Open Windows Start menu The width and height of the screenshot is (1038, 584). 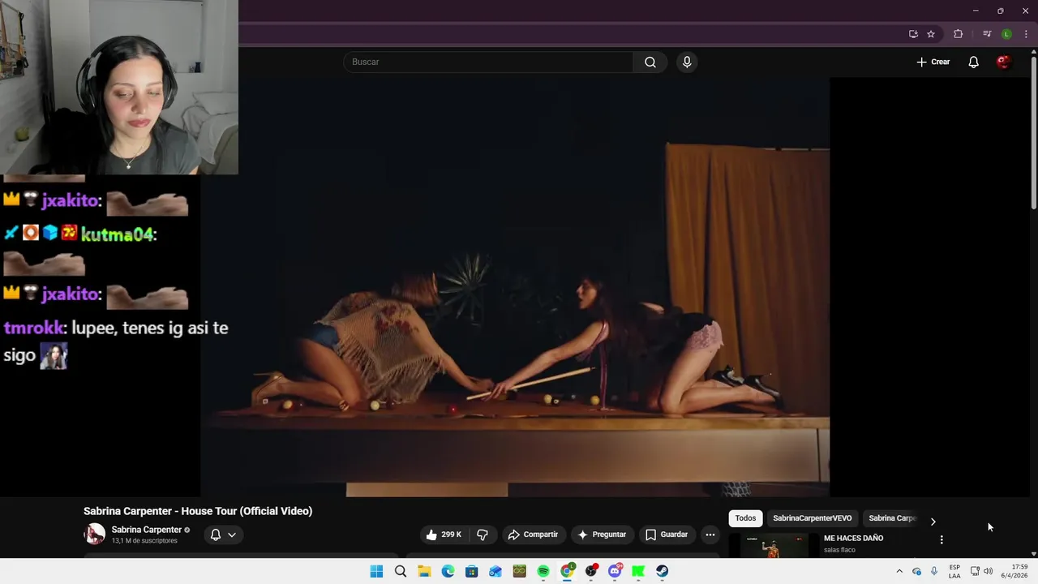(376, 571)
